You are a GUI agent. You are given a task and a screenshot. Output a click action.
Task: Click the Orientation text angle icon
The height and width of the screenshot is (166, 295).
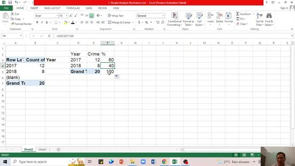coord(98,16)
